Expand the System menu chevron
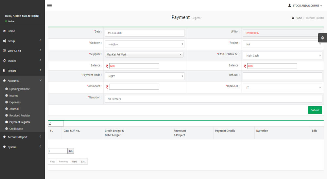327x179 pixels. [x=40, y=147]
